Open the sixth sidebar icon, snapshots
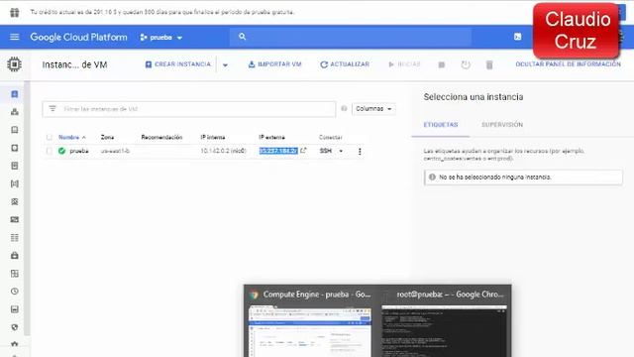This screenshot has height=357, width=634. click(x=15, y=183)
